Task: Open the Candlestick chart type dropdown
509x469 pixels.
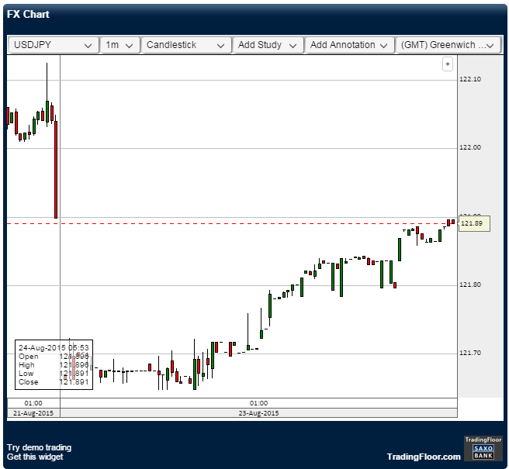Action: (187, 45)
